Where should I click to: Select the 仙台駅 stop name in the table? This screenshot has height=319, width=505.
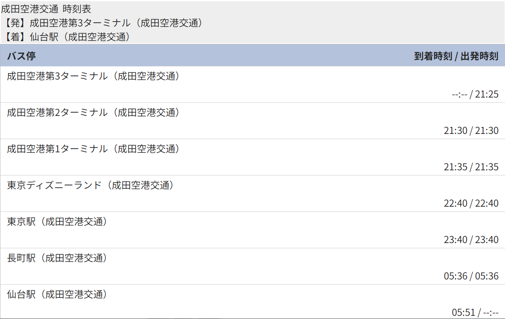pos(57,294)
